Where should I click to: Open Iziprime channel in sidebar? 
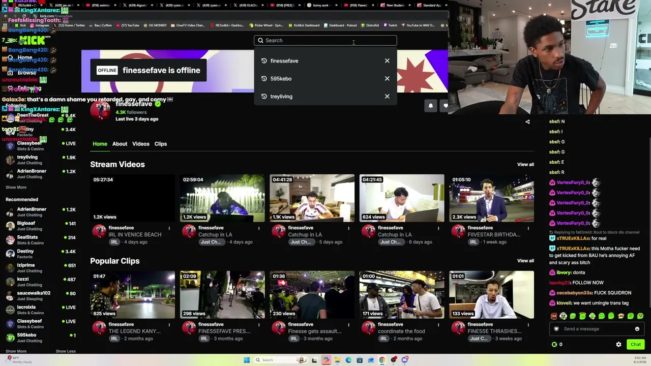point(41,268)
